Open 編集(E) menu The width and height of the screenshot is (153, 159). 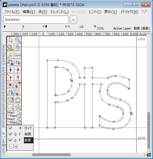(29, 12)
